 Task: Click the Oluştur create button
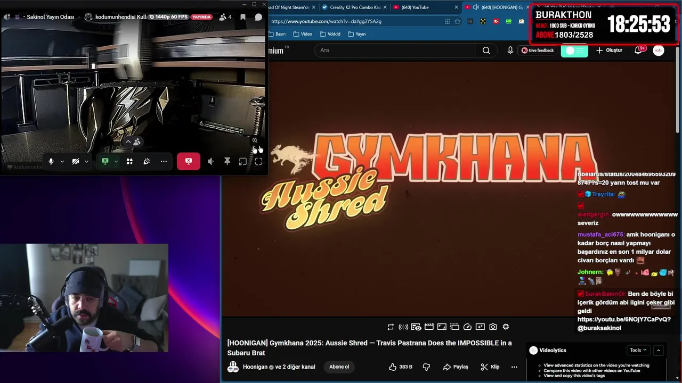tap(609, 50)
